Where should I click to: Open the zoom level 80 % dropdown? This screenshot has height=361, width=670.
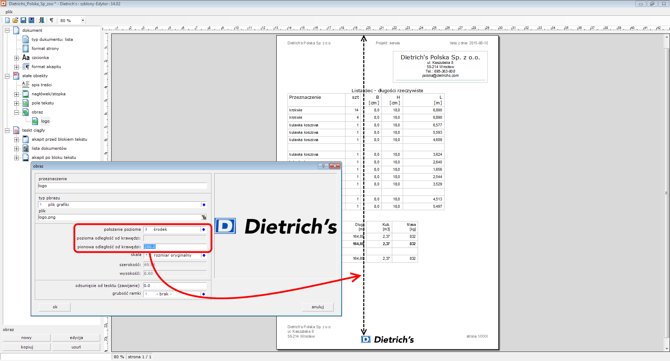click(x=83, y=21)
